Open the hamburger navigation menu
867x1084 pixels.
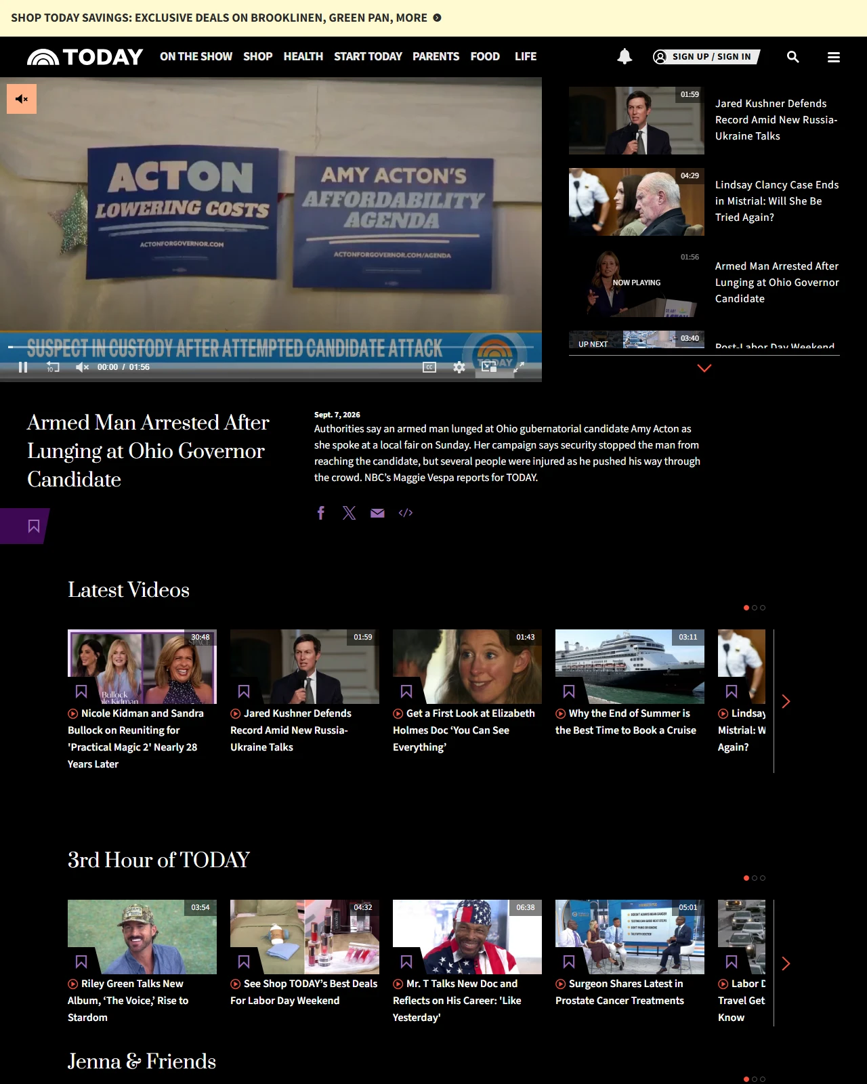834,57
